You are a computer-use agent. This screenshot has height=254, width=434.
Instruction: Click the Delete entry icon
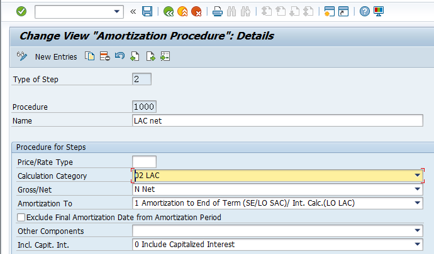tap(104, 57)
